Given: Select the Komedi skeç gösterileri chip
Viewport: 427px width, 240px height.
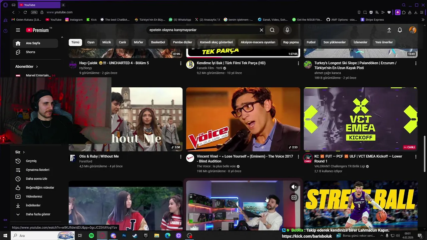Looking at the screenshot, I should (x=217, y=42).
